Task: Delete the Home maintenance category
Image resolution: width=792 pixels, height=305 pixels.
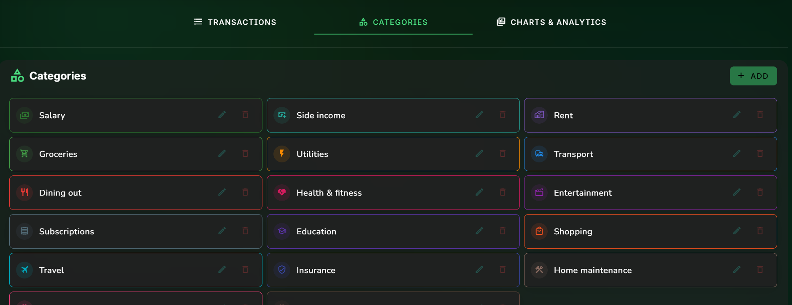Action: click(x=760, y=270)
